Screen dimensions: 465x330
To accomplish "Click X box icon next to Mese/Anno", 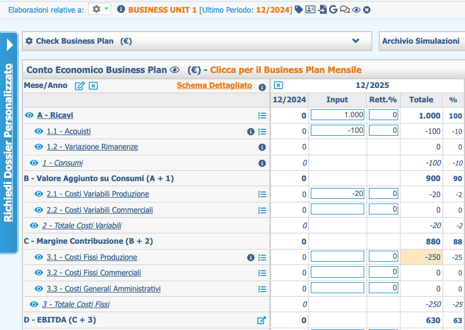I will pos(93,86).
